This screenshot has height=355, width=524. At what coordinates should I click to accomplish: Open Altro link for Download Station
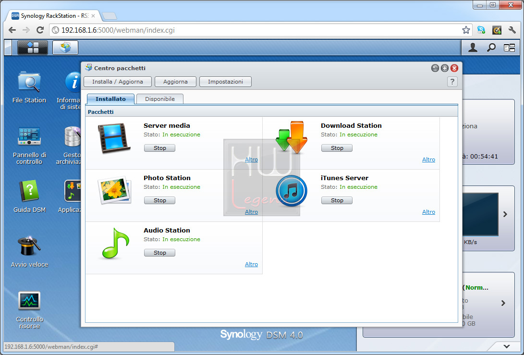click(x=428, y=160)
